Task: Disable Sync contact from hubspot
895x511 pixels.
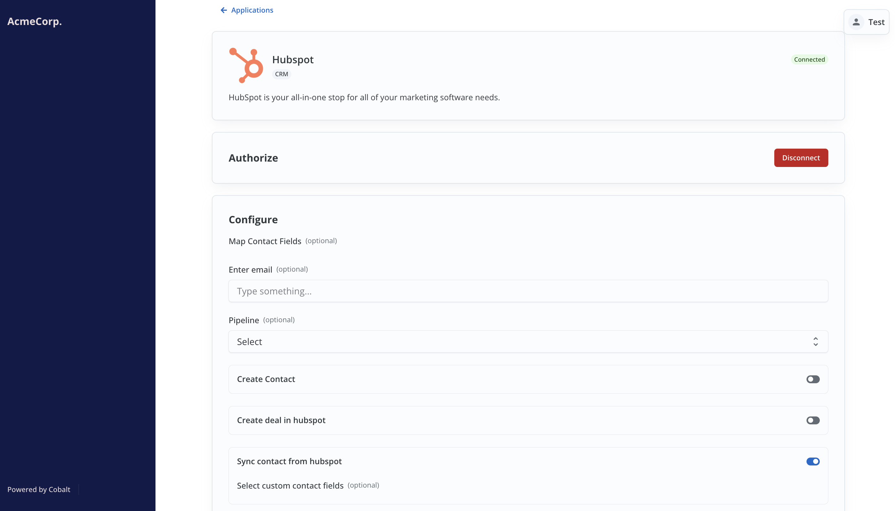Action: point(813,461)
